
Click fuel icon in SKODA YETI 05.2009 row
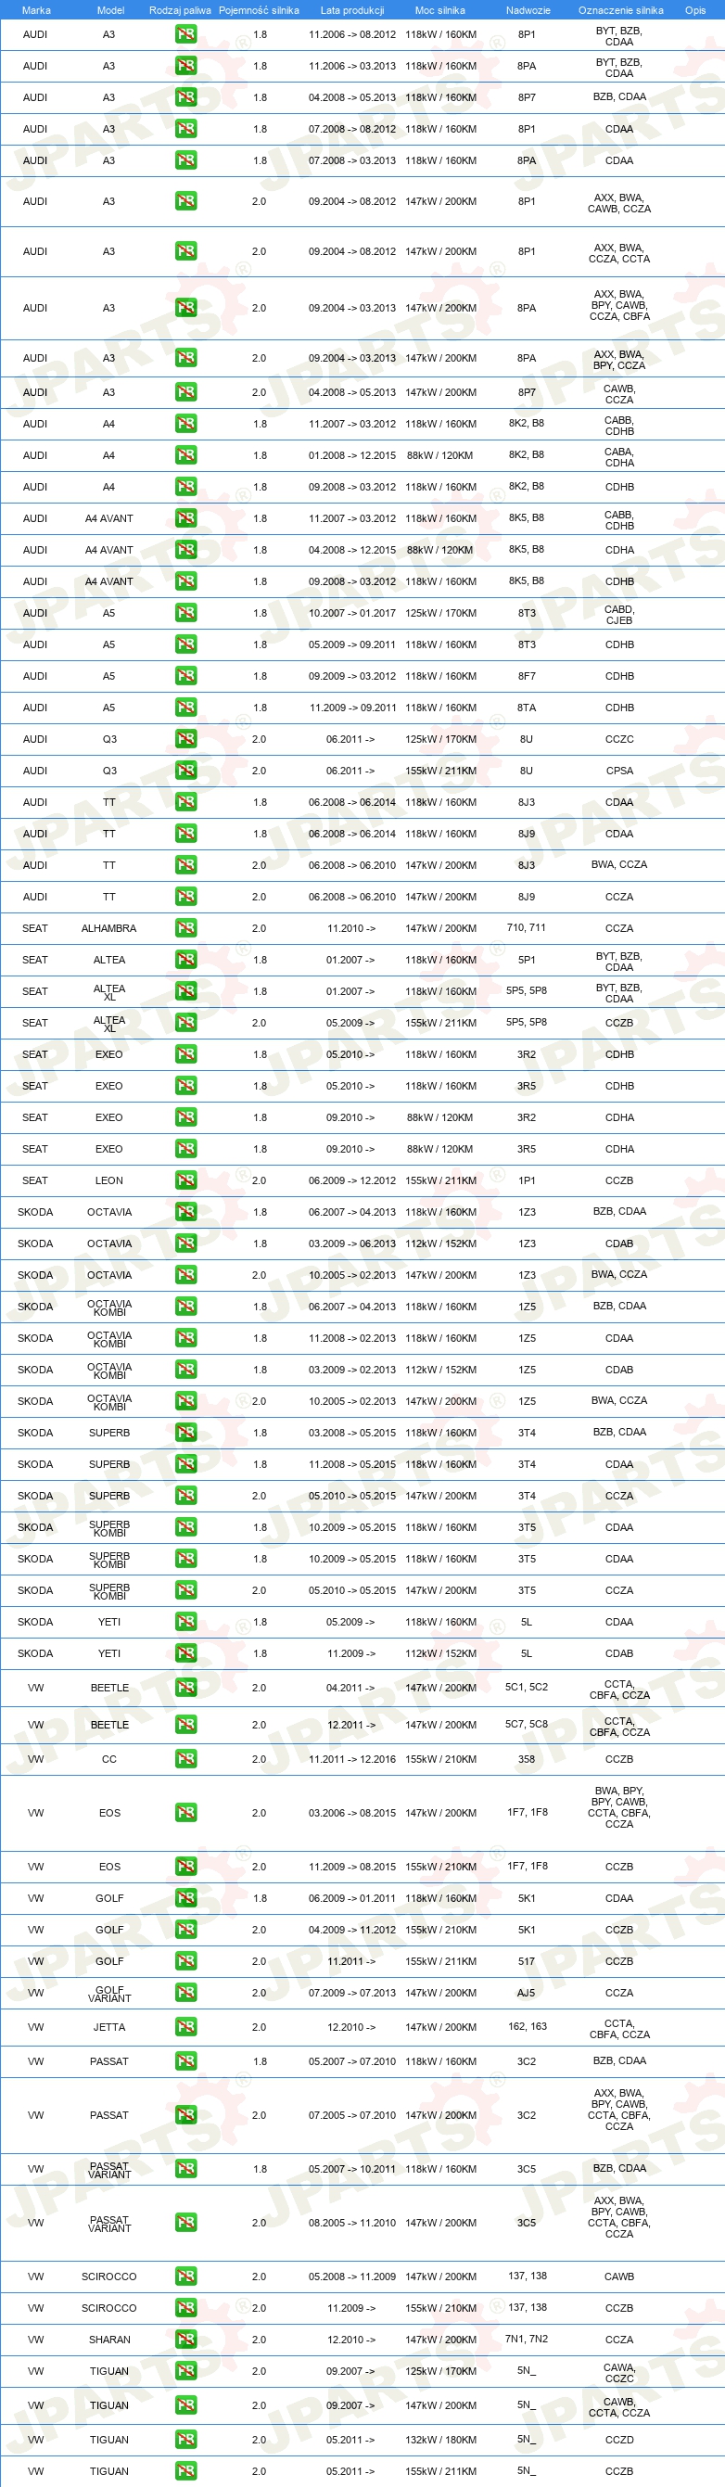pyautogui.click(x=186, y=1622)
